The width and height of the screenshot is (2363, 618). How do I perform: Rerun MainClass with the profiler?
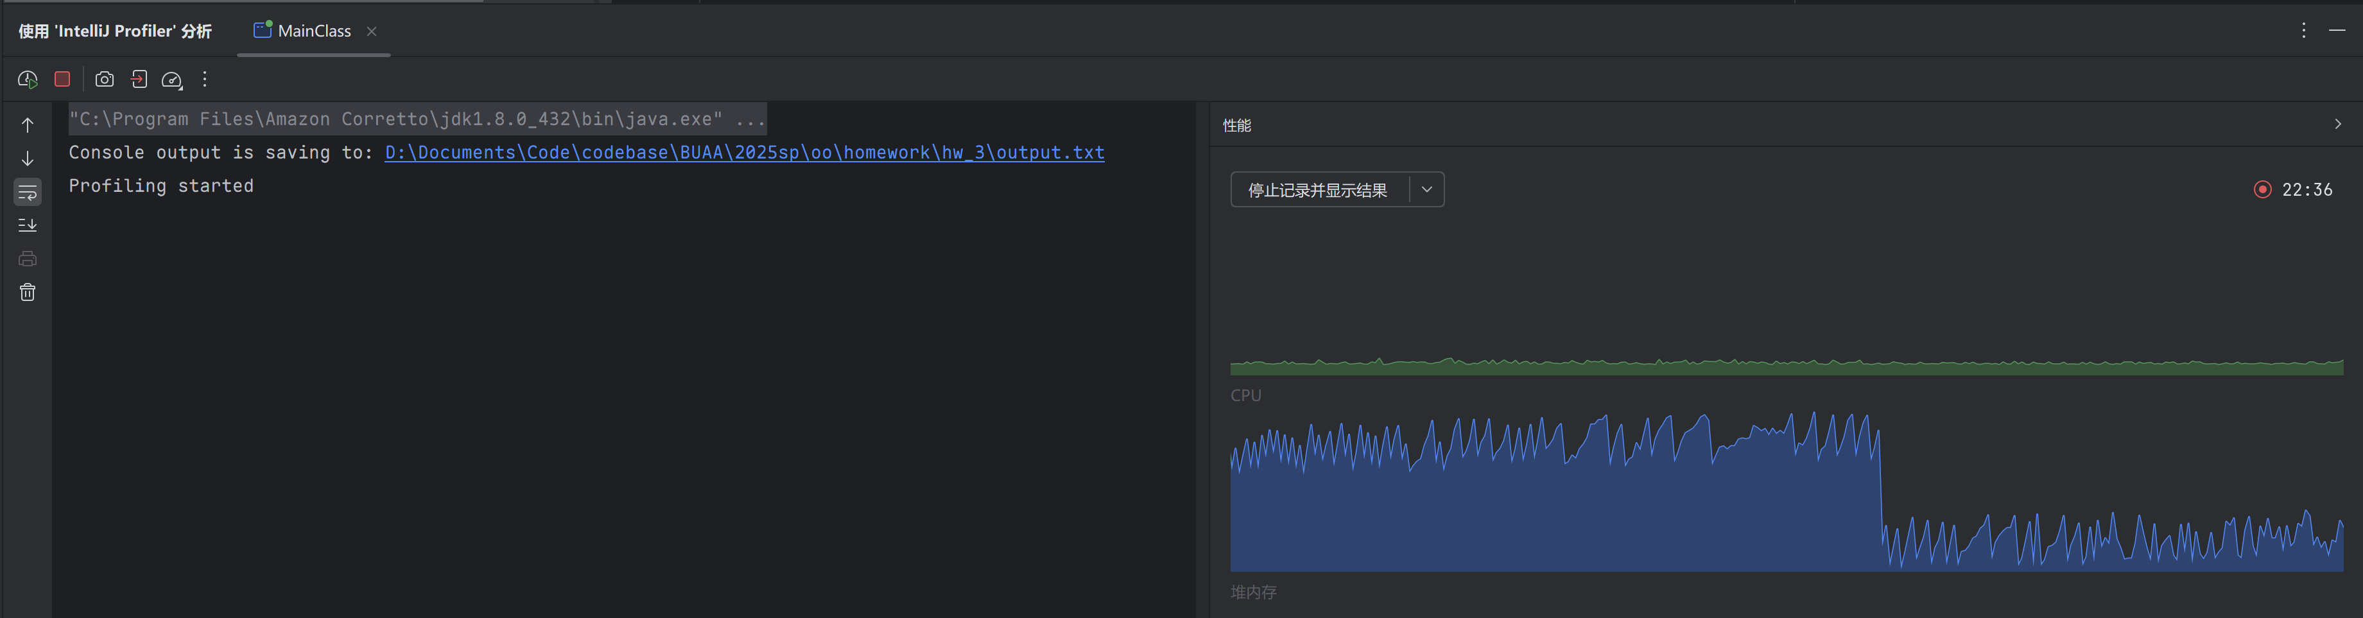click(x=28, y=80)
